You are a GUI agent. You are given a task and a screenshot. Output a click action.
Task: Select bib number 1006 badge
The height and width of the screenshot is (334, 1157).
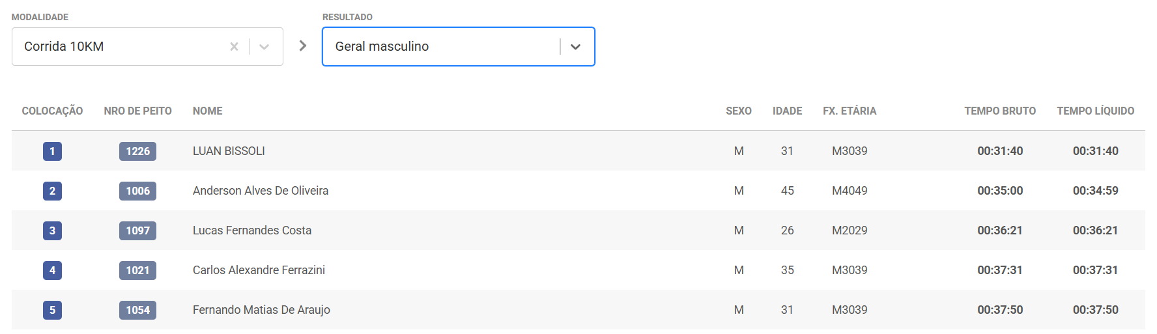click(x=137, y=191)
